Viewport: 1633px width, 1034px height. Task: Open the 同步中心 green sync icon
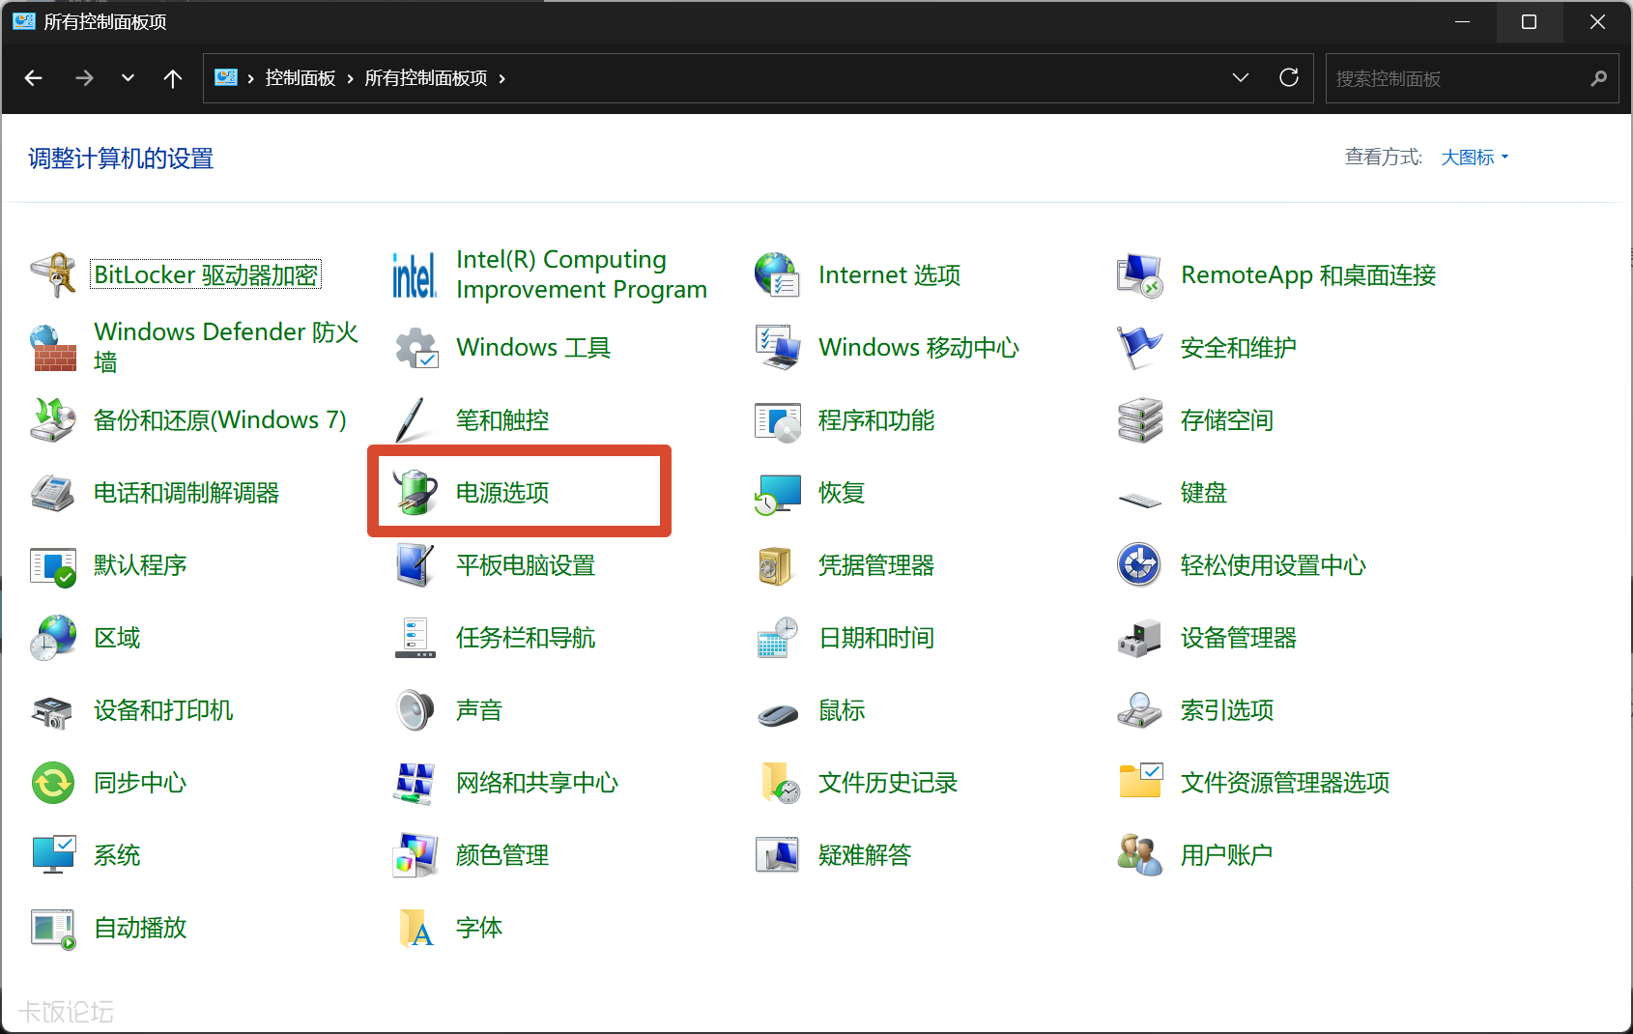click(x=53, y=783)
